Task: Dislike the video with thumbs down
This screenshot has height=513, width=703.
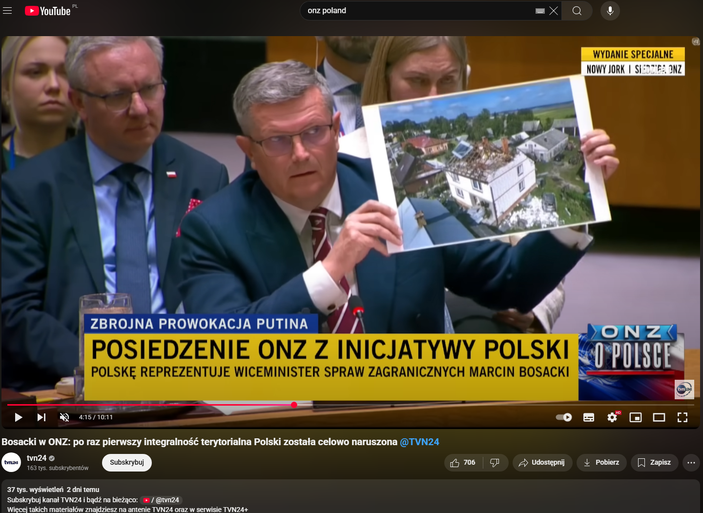Action: pyautogui.click(x=495, y=463)
